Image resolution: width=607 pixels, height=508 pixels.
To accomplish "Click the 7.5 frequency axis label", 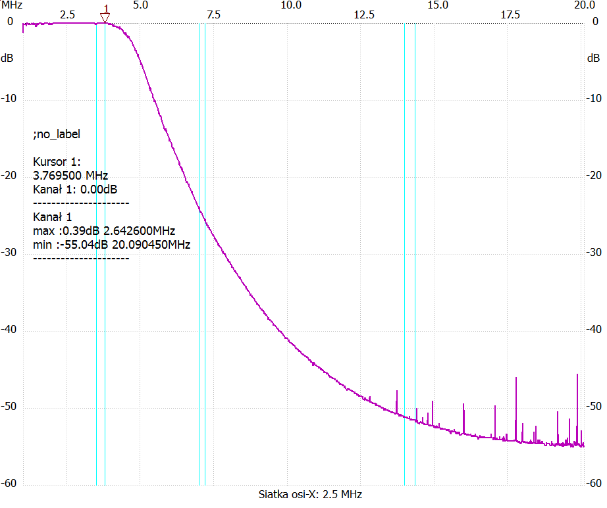I will pos(212,14).
